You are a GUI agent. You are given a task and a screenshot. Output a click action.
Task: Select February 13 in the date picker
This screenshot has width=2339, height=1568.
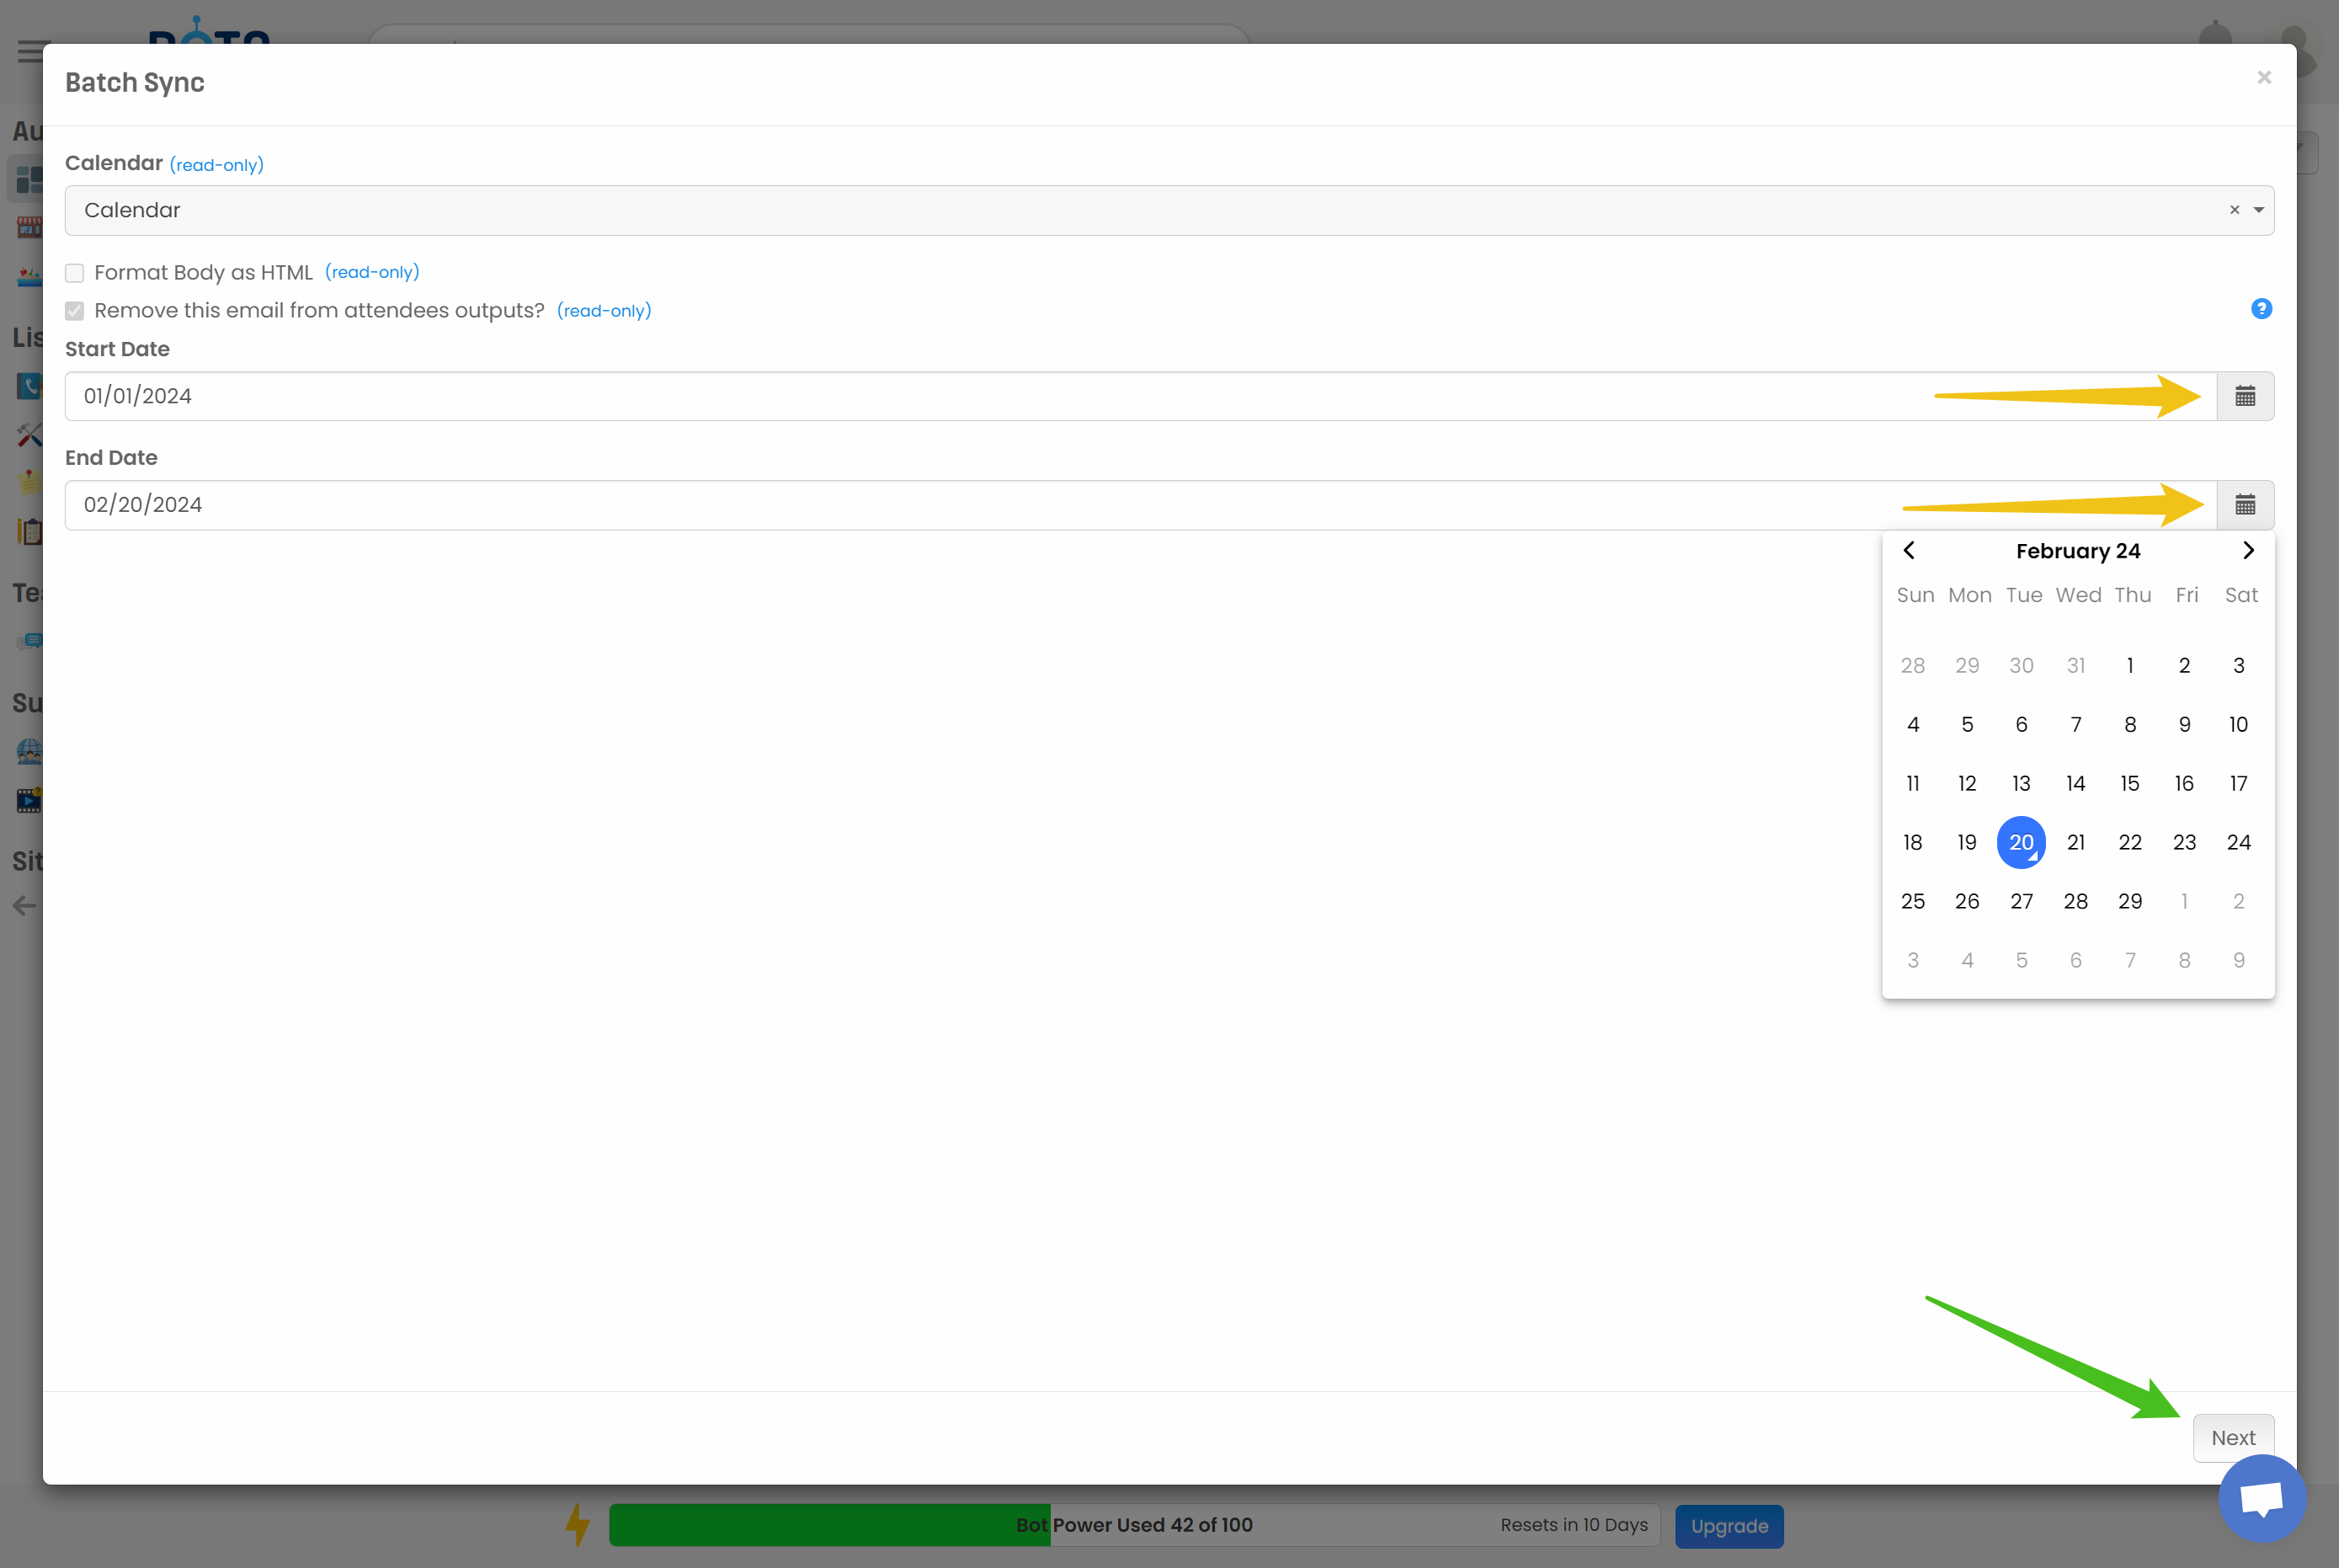[x=2021, y=783]
